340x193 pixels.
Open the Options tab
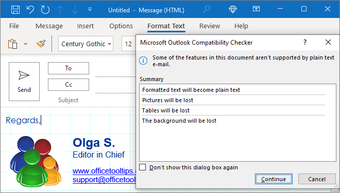click(x=121, y=26)
